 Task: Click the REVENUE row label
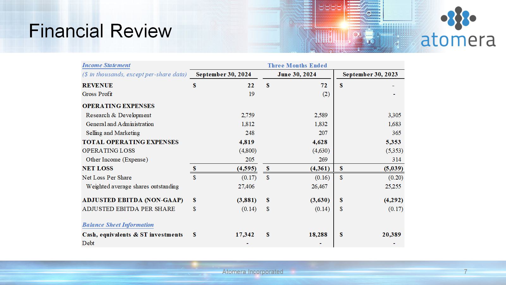pyautogui.click(x=97, y=85)
